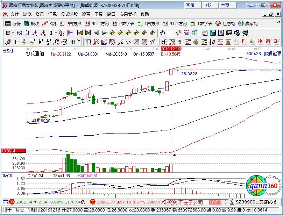Click the 客服 customer service button
Viewport: 283px width, 215px height.
point(192,5)
